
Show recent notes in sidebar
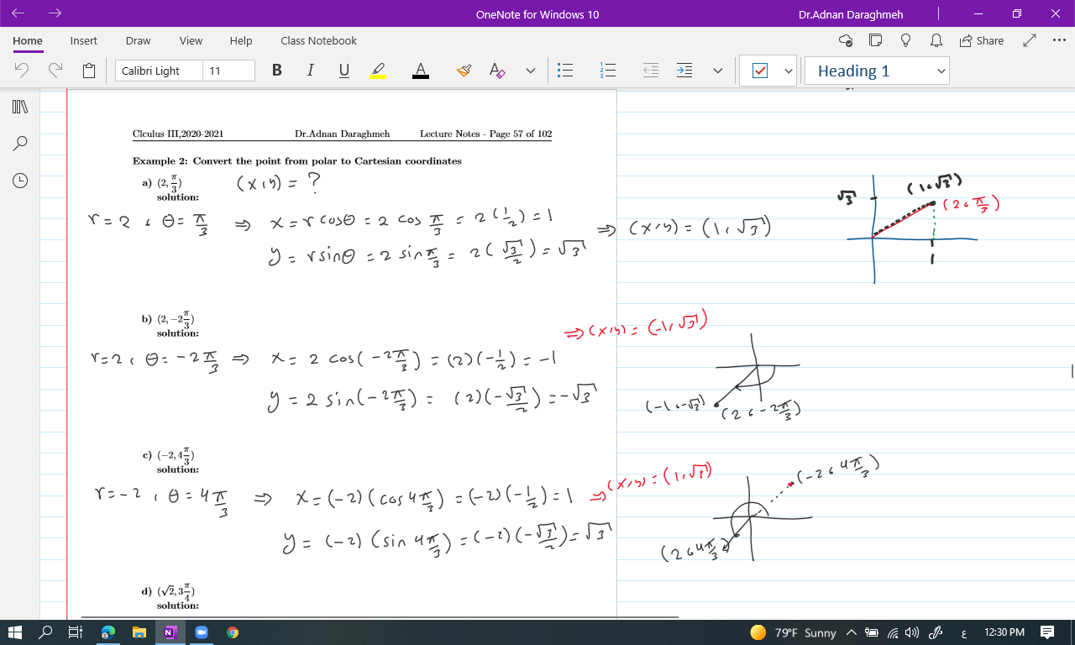click(x=20, y=181)
